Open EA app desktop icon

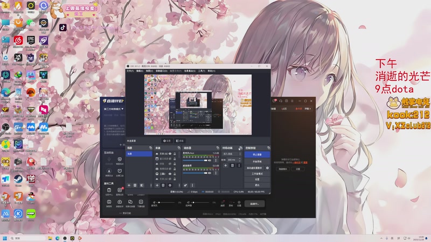point(31,92)
